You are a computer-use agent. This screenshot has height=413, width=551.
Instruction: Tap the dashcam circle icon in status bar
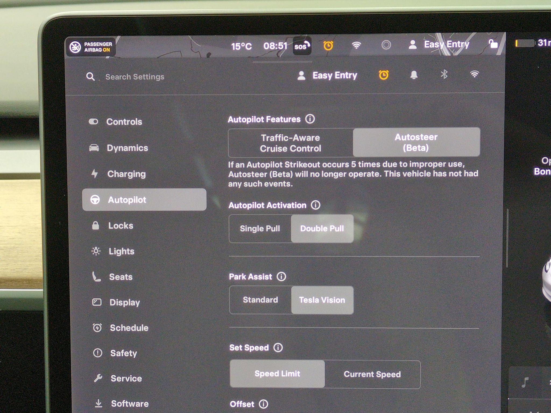point(386,45)
